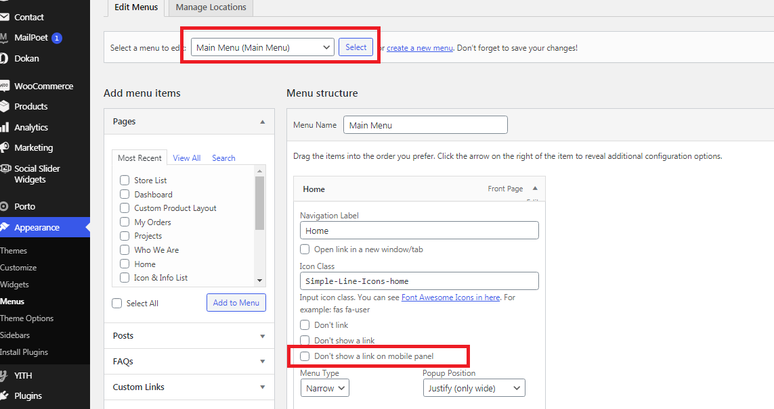Click the Add to Menu button
The width and height of the screenshot is (774, 409).
[x=236, y=303]
